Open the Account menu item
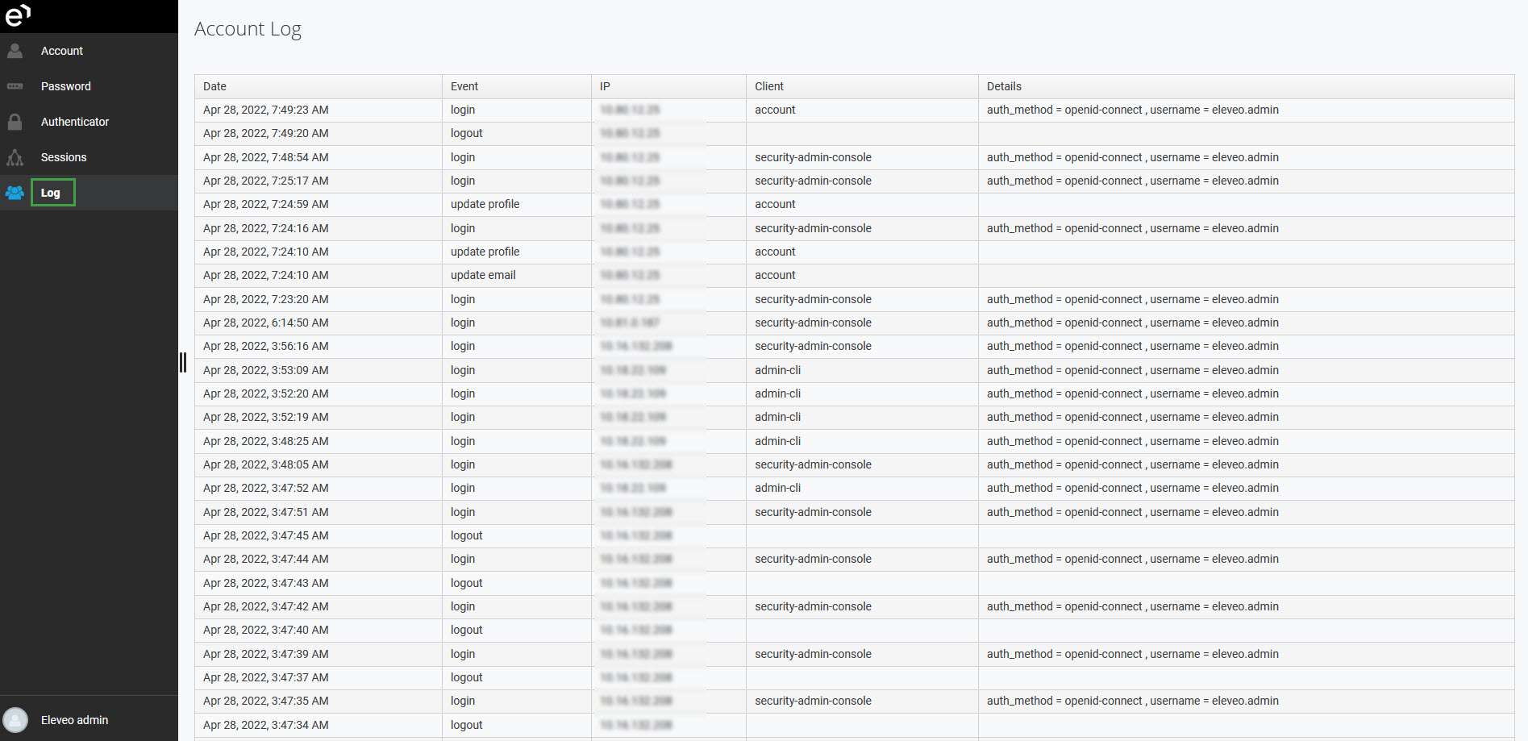Image resolution: width=1528 pixels, height=741 pixels. tap(62, 51)
